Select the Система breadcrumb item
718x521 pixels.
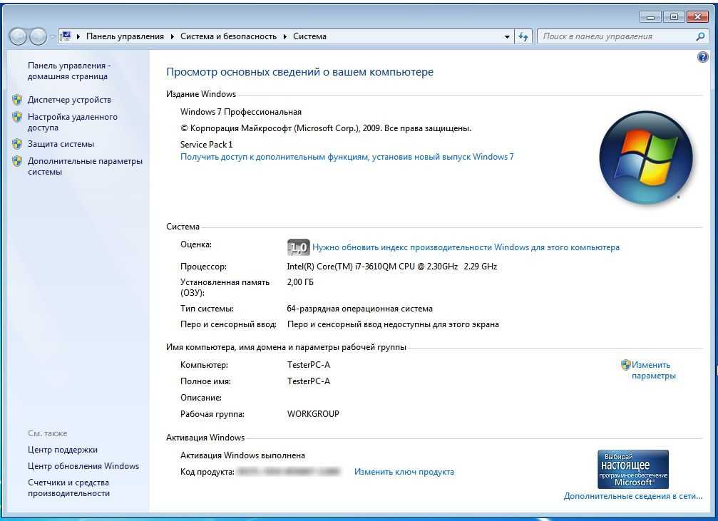[309, 36]
